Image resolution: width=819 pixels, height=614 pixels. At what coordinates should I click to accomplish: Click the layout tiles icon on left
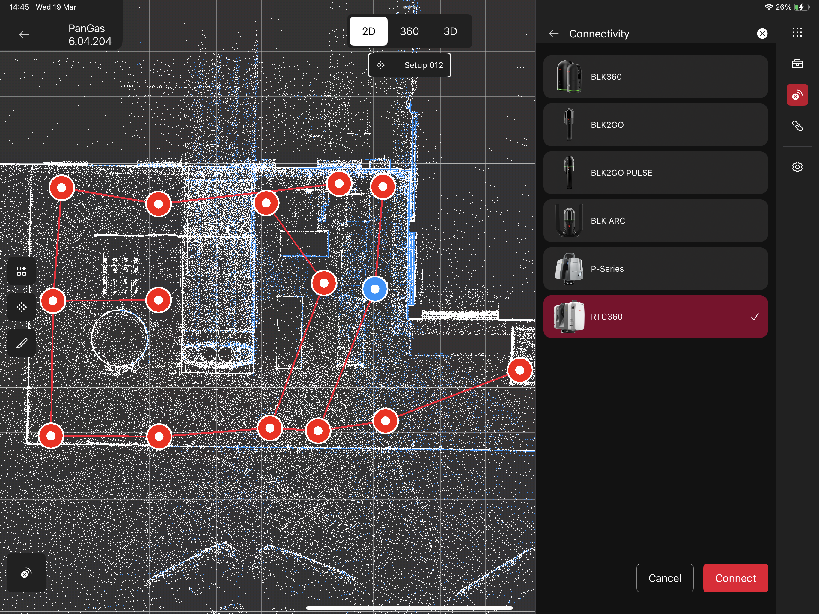(x=22, y=271)
